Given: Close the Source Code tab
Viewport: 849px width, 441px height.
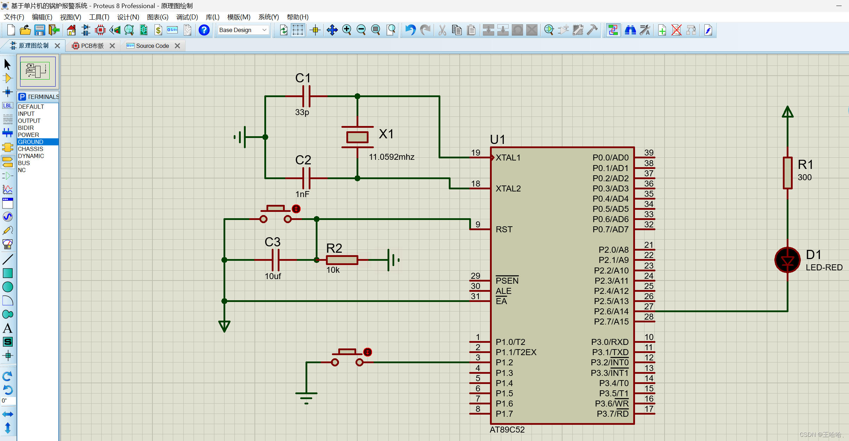Looking at the screenshot, I should click(x=177, y=46).
